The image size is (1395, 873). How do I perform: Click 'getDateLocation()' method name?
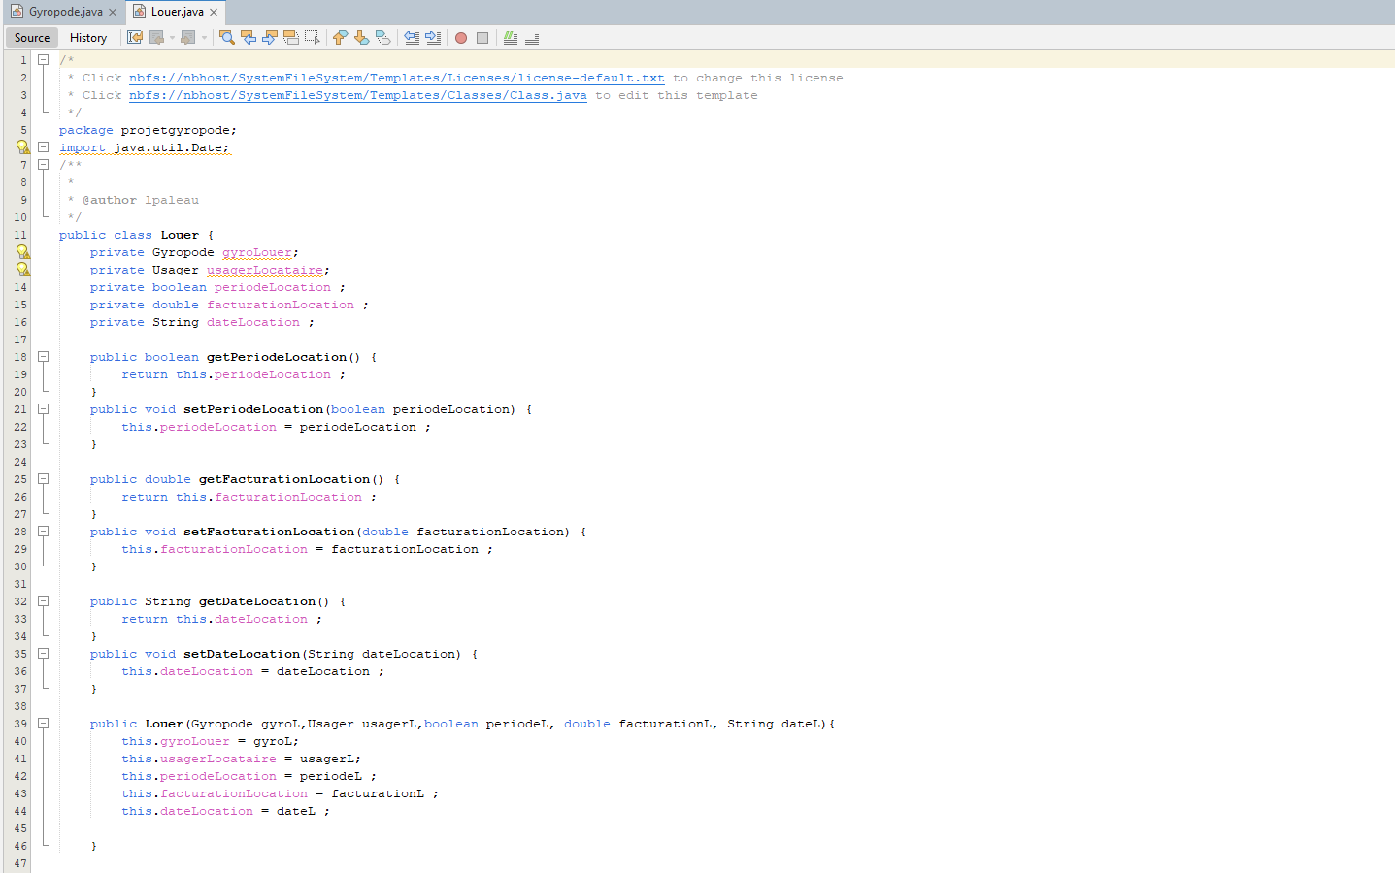(x=264, y=601)
